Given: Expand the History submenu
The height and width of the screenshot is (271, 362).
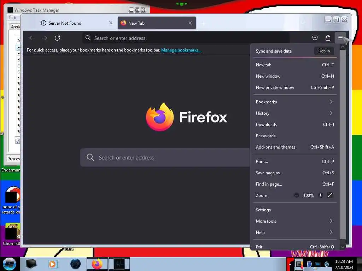Looking at the screenshot, I should [x=295, y=113].
